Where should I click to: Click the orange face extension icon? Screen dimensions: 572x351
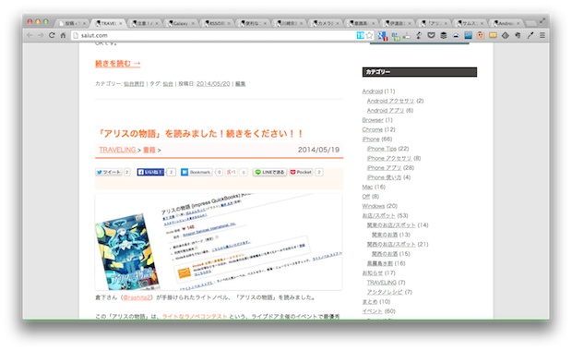coord(481,35)
